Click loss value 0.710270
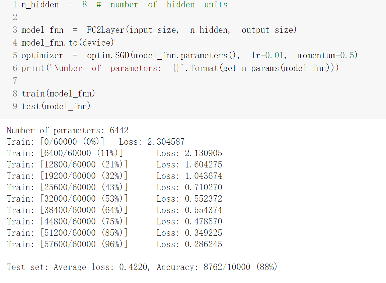This screenshot has height=283, width=386. point(203,188)
